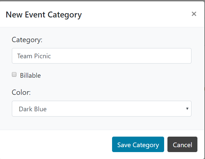The image size is (205, 159).
Task: Click the Dark Blue selected value
Action: pyautogui.click(x=33, y=109)
